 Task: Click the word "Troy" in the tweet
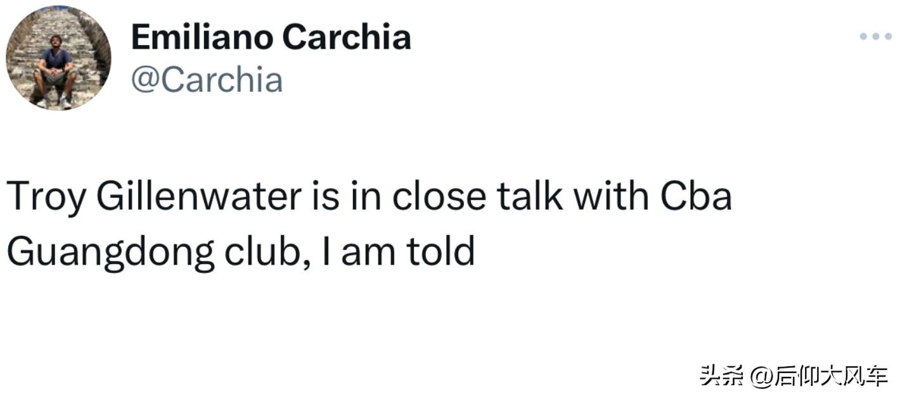point(46,198)
